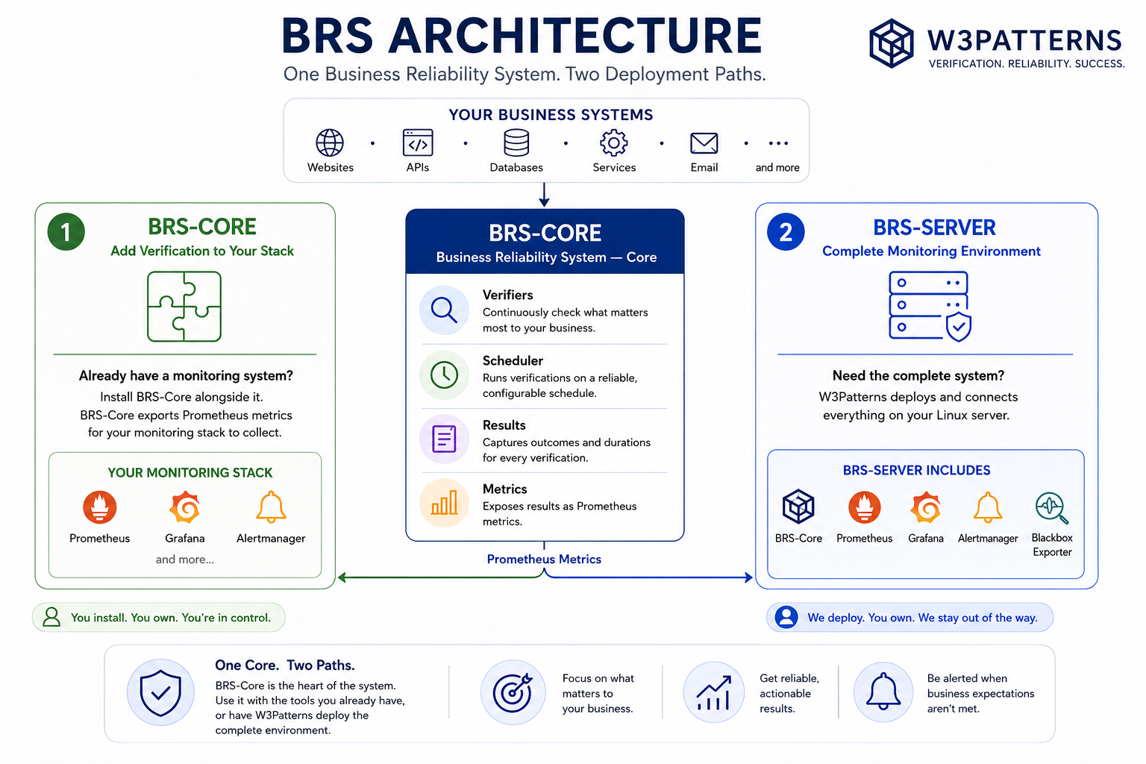Click the green 'BRS-CORE' heading

(202, 226)
